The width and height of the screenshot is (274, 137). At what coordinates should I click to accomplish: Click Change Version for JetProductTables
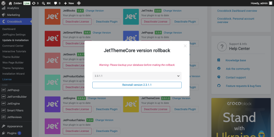[x=104, y=120]
